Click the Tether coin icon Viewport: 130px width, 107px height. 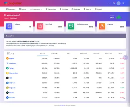coord(7,68)
